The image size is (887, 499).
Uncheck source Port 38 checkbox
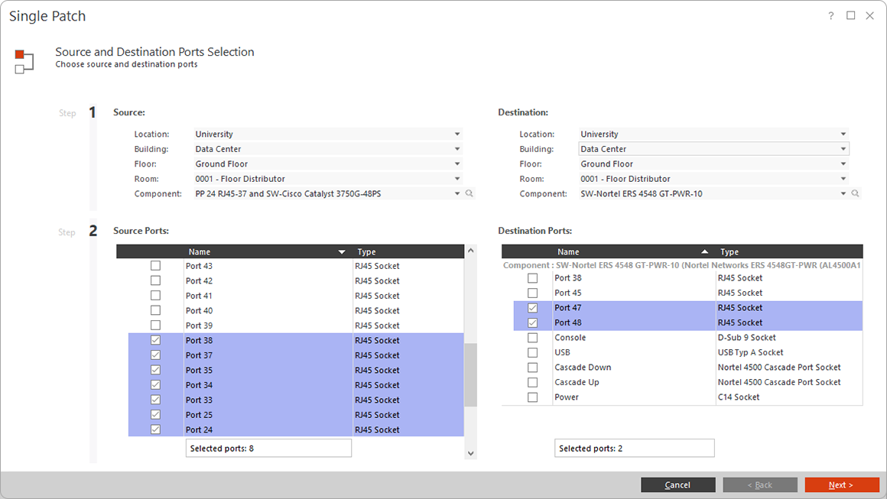pyautogui.click(x=156, y=341)
